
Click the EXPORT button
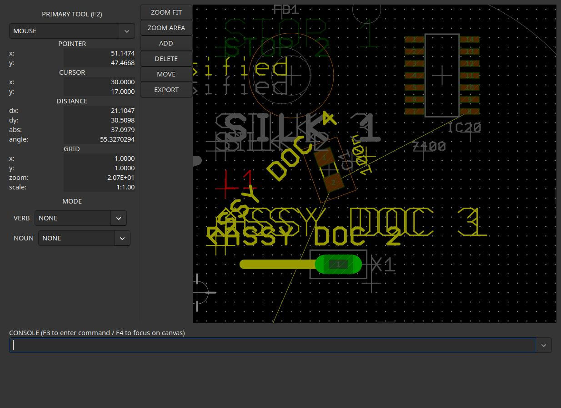[166, 90]
